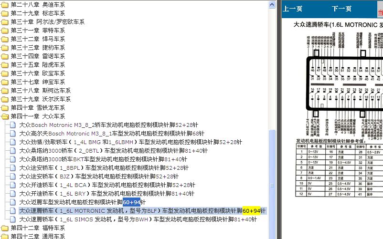Click the scroll up arrow of tree panel
The height and width of the screenshot is (239, 383).
pyautogui.click(x=272, y=5)
